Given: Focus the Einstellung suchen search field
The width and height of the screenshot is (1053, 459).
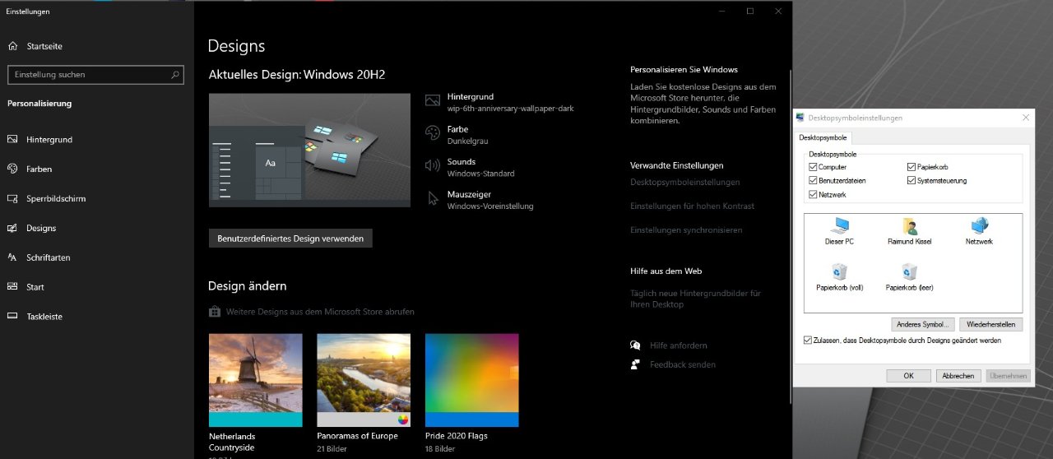Looking at the screenshot, I should (x=95, y=74).
